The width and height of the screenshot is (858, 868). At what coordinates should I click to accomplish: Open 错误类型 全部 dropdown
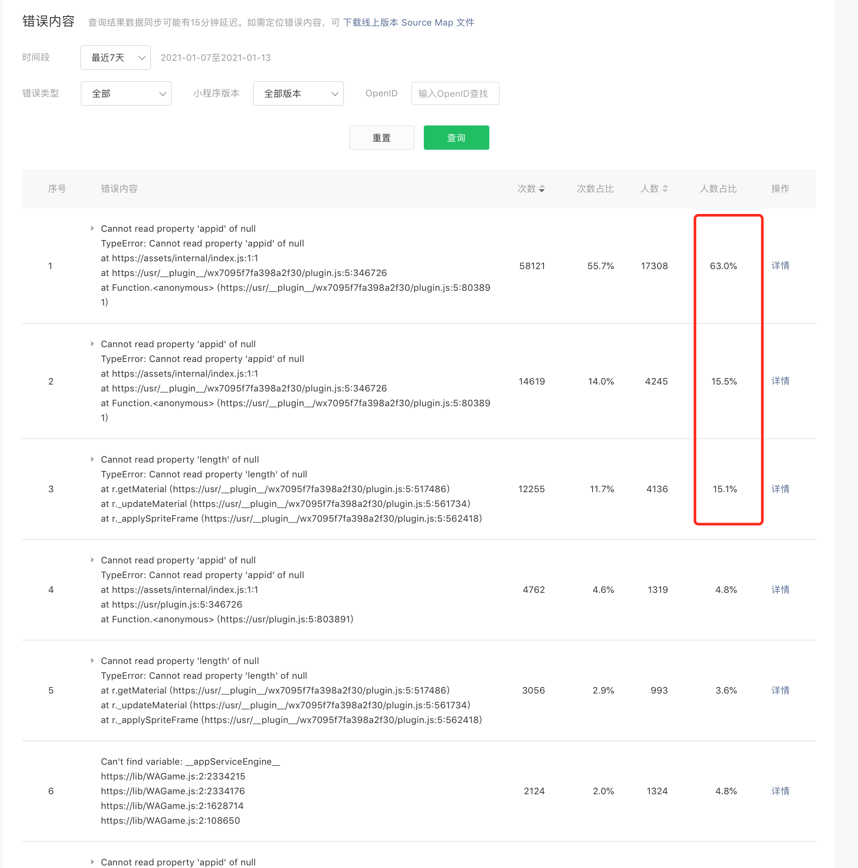point(126,93)
